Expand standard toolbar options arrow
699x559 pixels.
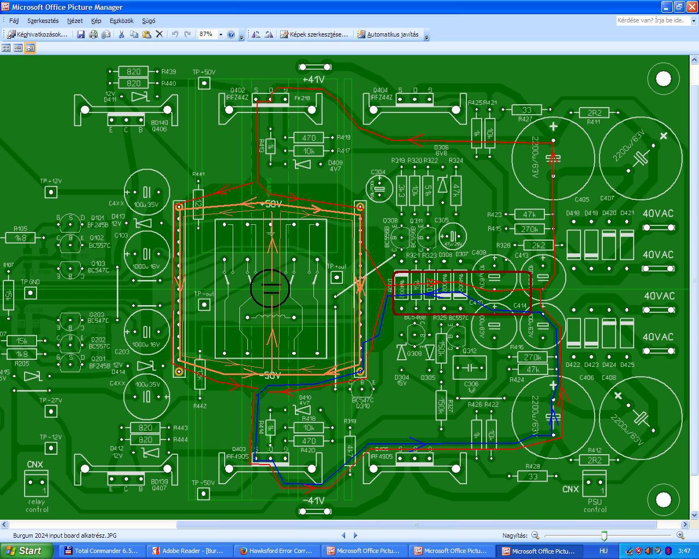point(241,36)
